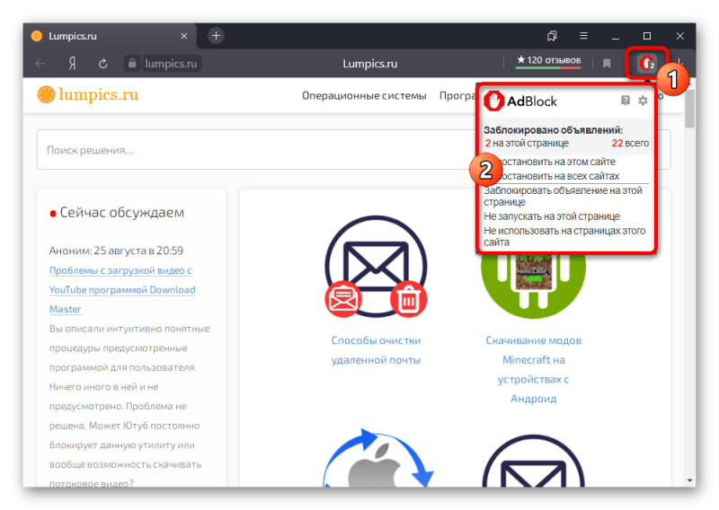Maximize the browser window
Viewport: 719px width, 510px height.
647,36
